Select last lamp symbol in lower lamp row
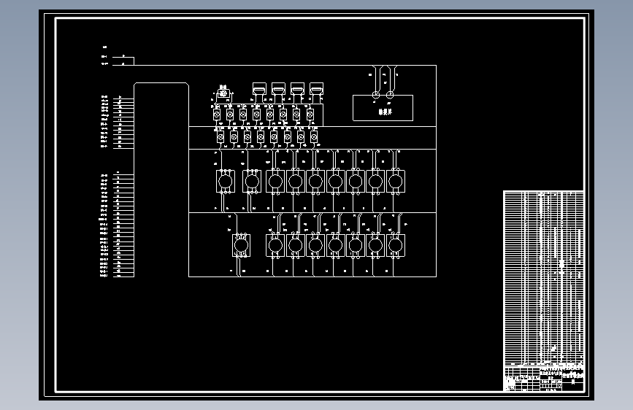 click(x=314, y=137)
